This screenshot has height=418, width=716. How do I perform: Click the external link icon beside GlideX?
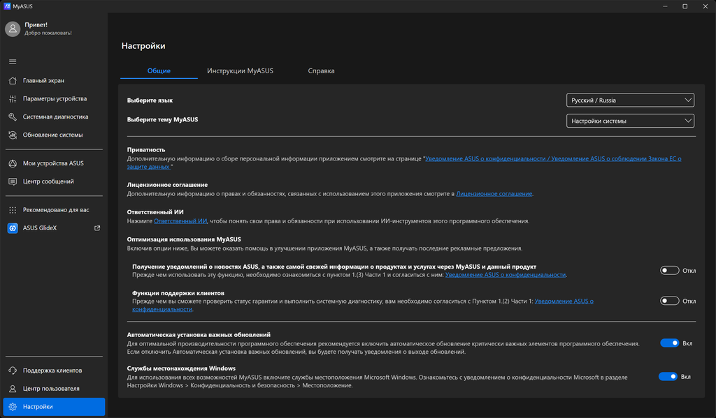coord(97,228)
